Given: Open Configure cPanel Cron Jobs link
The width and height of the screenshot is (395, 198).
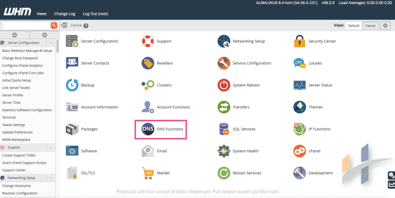Looking at the screenshot, I should tap(23, 73).
